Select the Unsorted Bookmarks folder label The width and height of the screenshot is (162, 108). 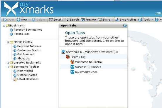click(27, 63)
